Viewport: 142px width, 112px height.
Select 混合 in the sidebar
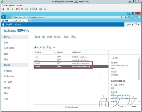6,93
